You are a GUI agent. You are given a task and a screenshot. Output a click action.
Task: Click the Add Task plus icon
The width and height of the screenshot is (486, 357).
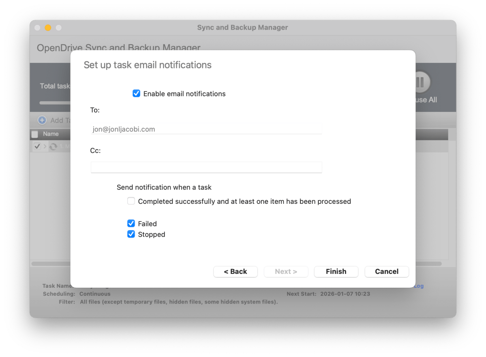click(x=42, y=120)
